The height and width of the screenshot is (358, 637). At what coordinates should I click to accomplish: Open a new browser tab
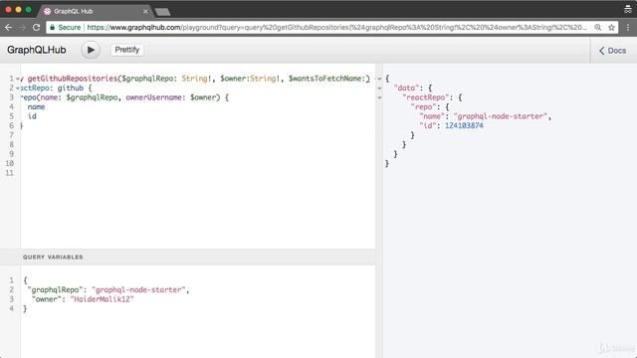162,12
